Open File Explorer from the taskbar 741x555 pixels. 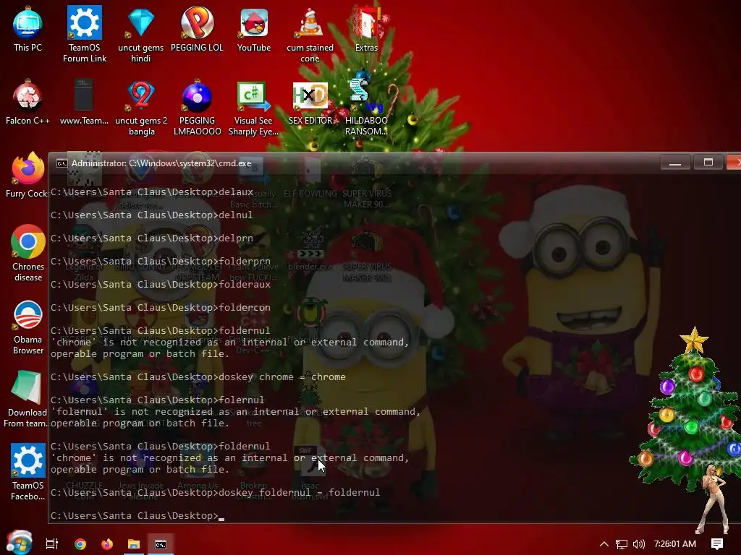coord(134,544)
